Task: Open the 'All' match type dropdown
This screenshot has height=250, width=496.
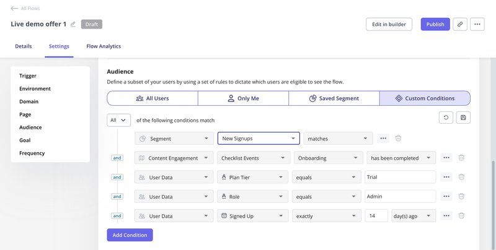Action: point(118,120)
